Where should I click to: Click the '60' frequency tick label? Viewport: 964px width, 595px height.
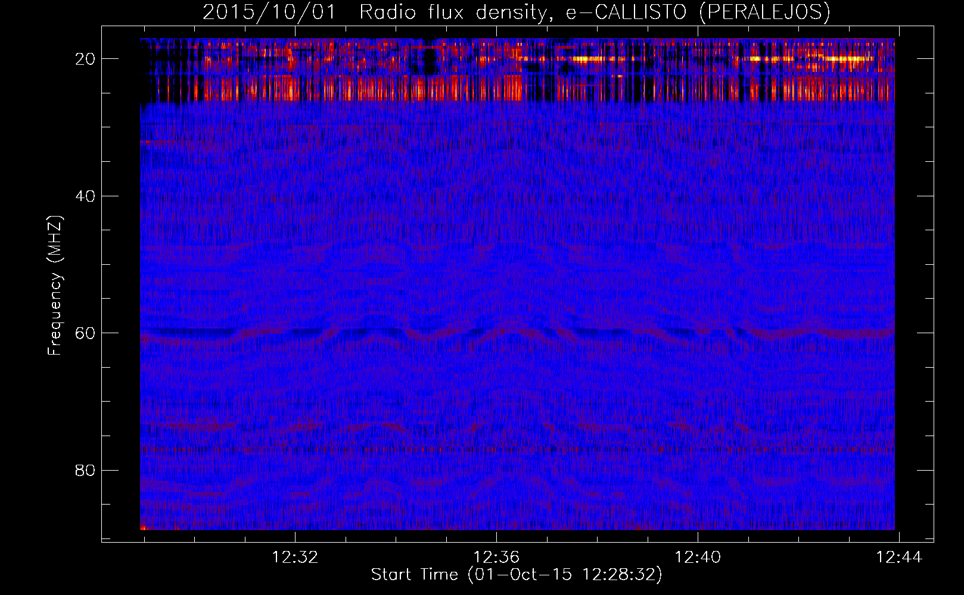86,333
